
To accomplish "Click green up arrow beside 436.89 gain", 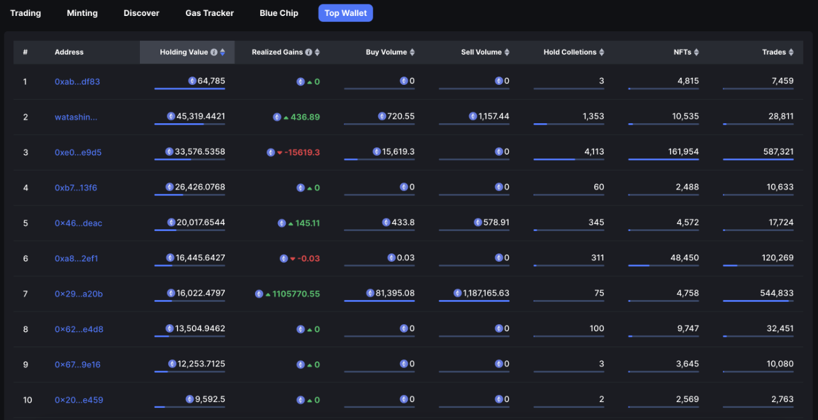I will 286,117.
